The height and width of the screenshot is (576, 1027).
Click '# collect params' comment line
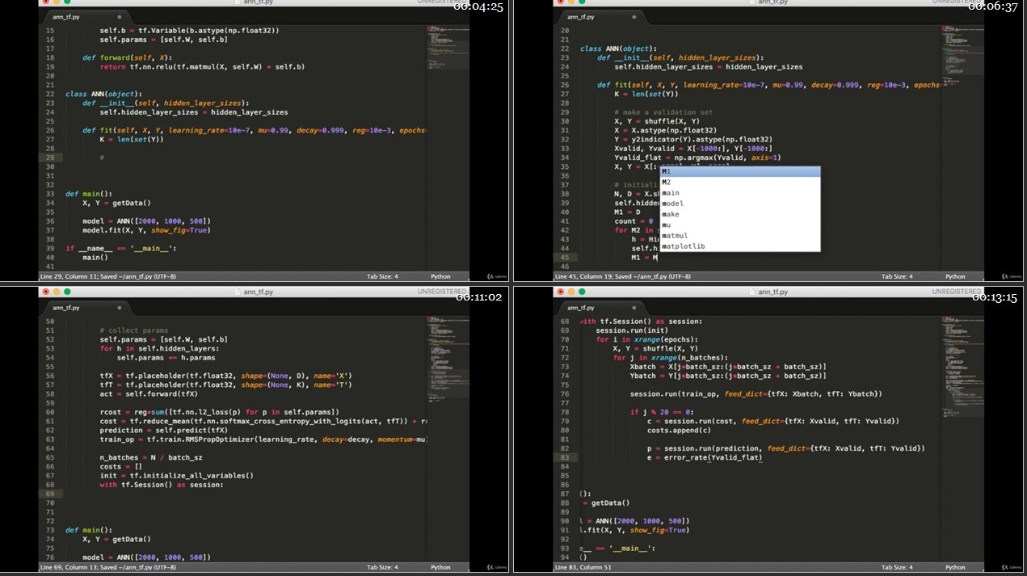pyautogui.click(x=134, y=330)
